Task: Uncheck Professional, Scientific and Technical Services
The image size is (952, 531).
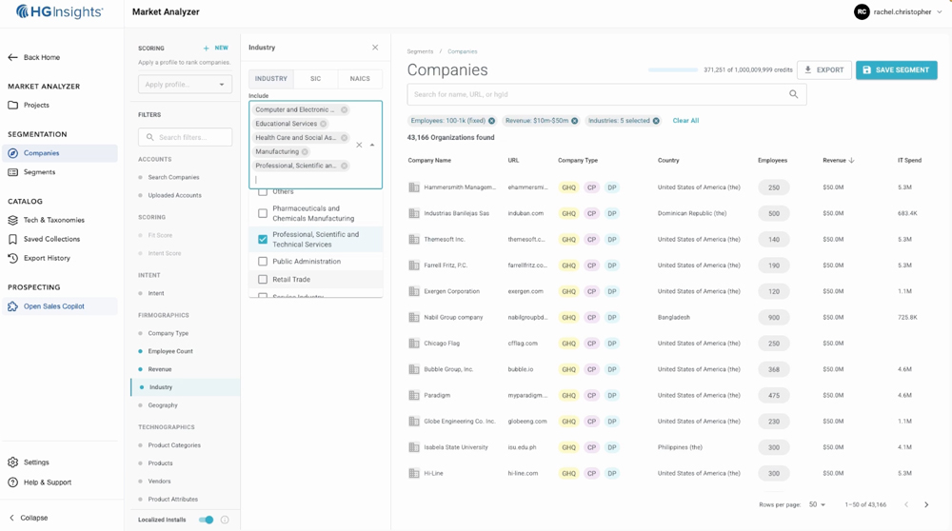Action: (263, 240)
